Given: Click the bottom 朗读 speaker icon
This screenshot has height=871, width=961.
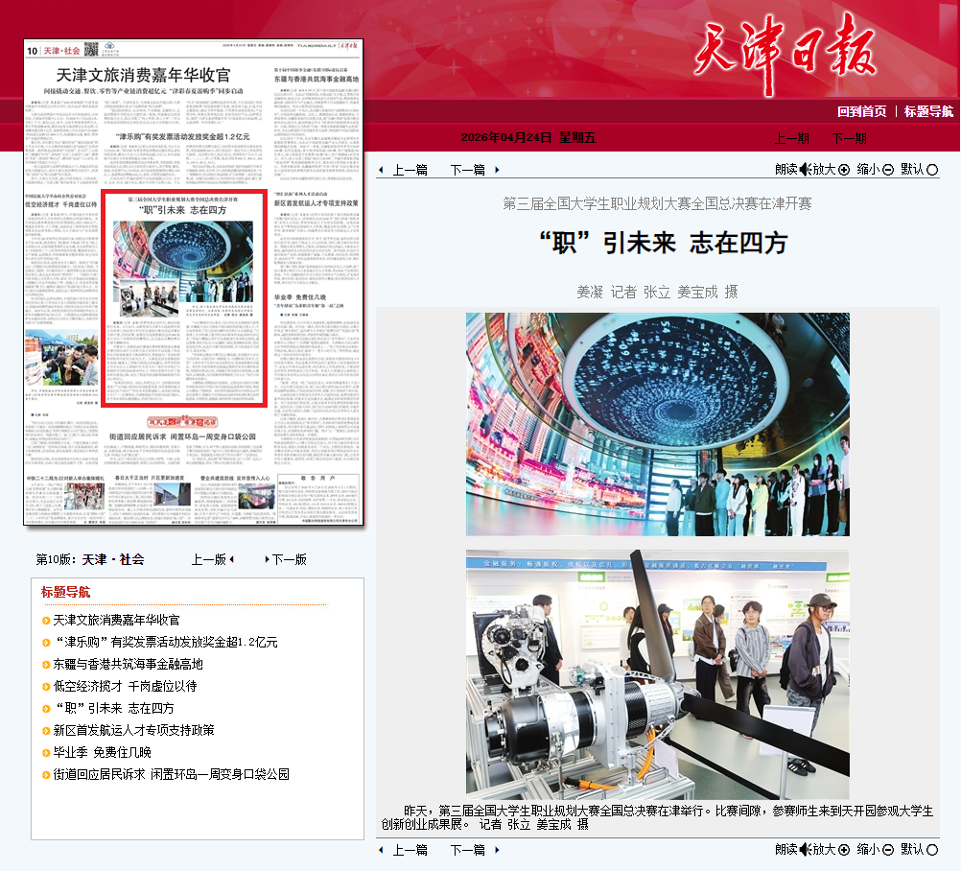Looking at the screenshot, I should click(804, 849).
